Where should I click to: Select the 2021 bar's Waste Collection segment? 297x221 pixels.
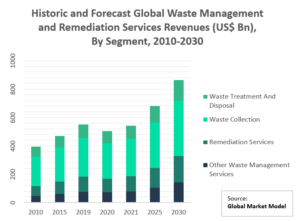click(x=131, y=157)
